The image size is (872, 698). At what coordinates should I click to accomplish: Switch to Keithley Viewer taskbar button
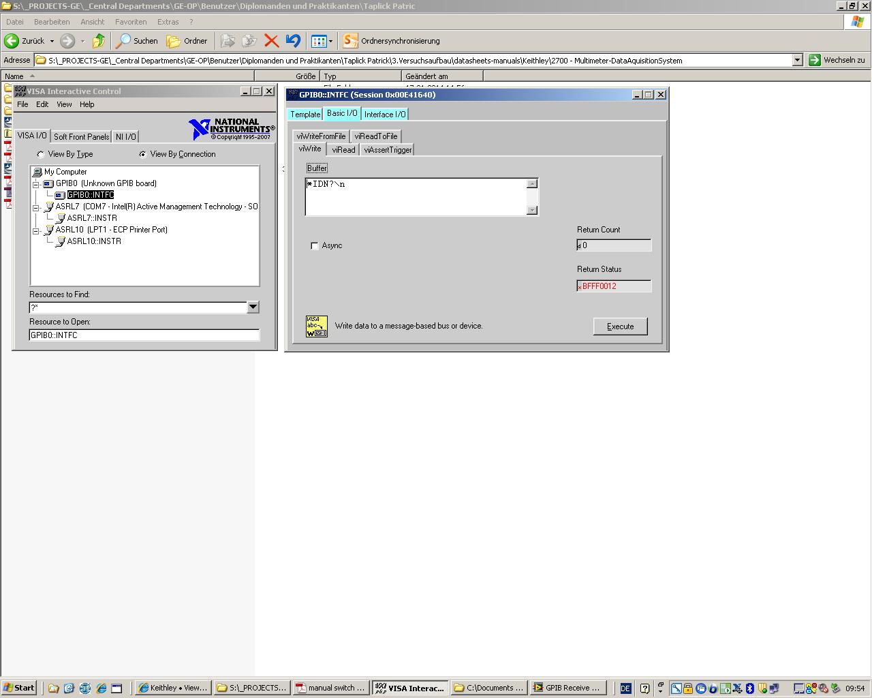point(173,688)
